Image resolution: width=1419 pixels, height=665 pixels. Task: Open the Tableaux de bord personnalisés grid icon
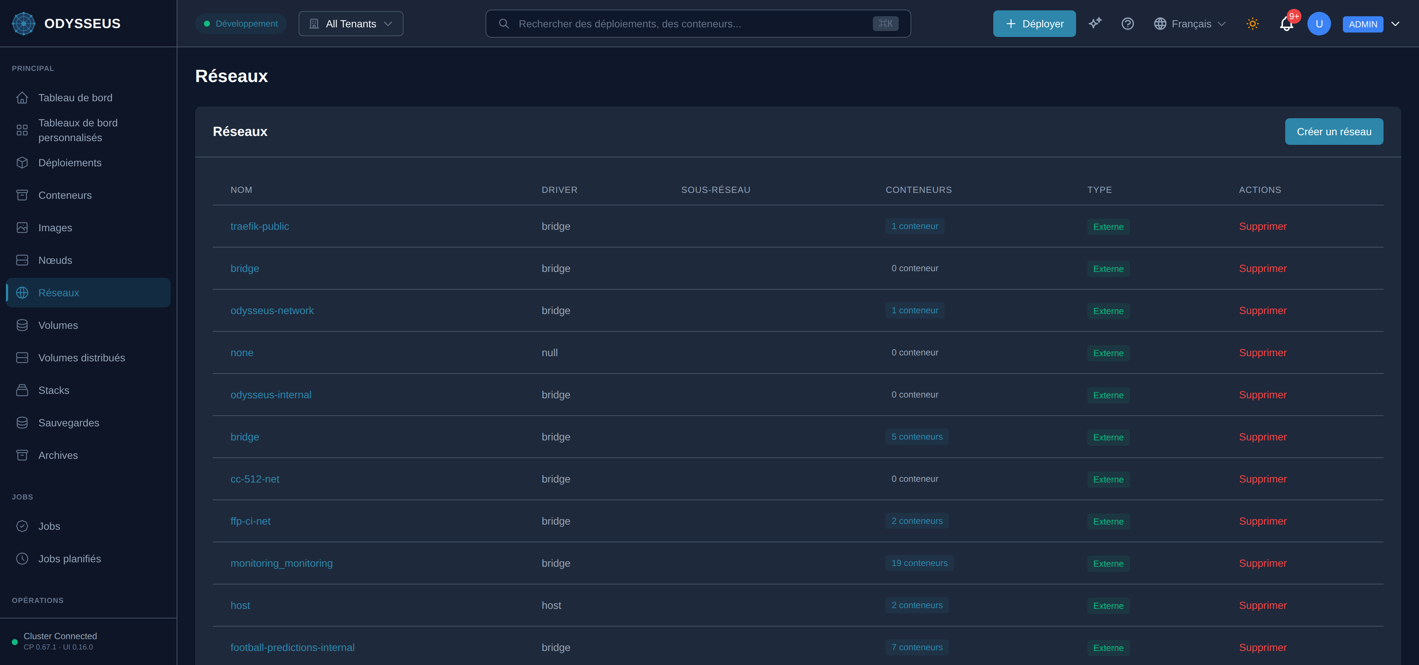point(22,130)
